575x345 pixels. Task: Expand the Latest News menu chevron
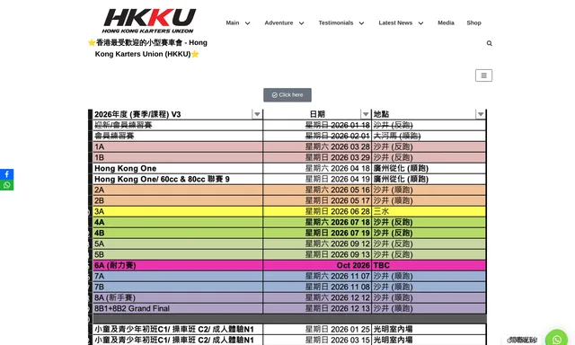click(420, 23)
